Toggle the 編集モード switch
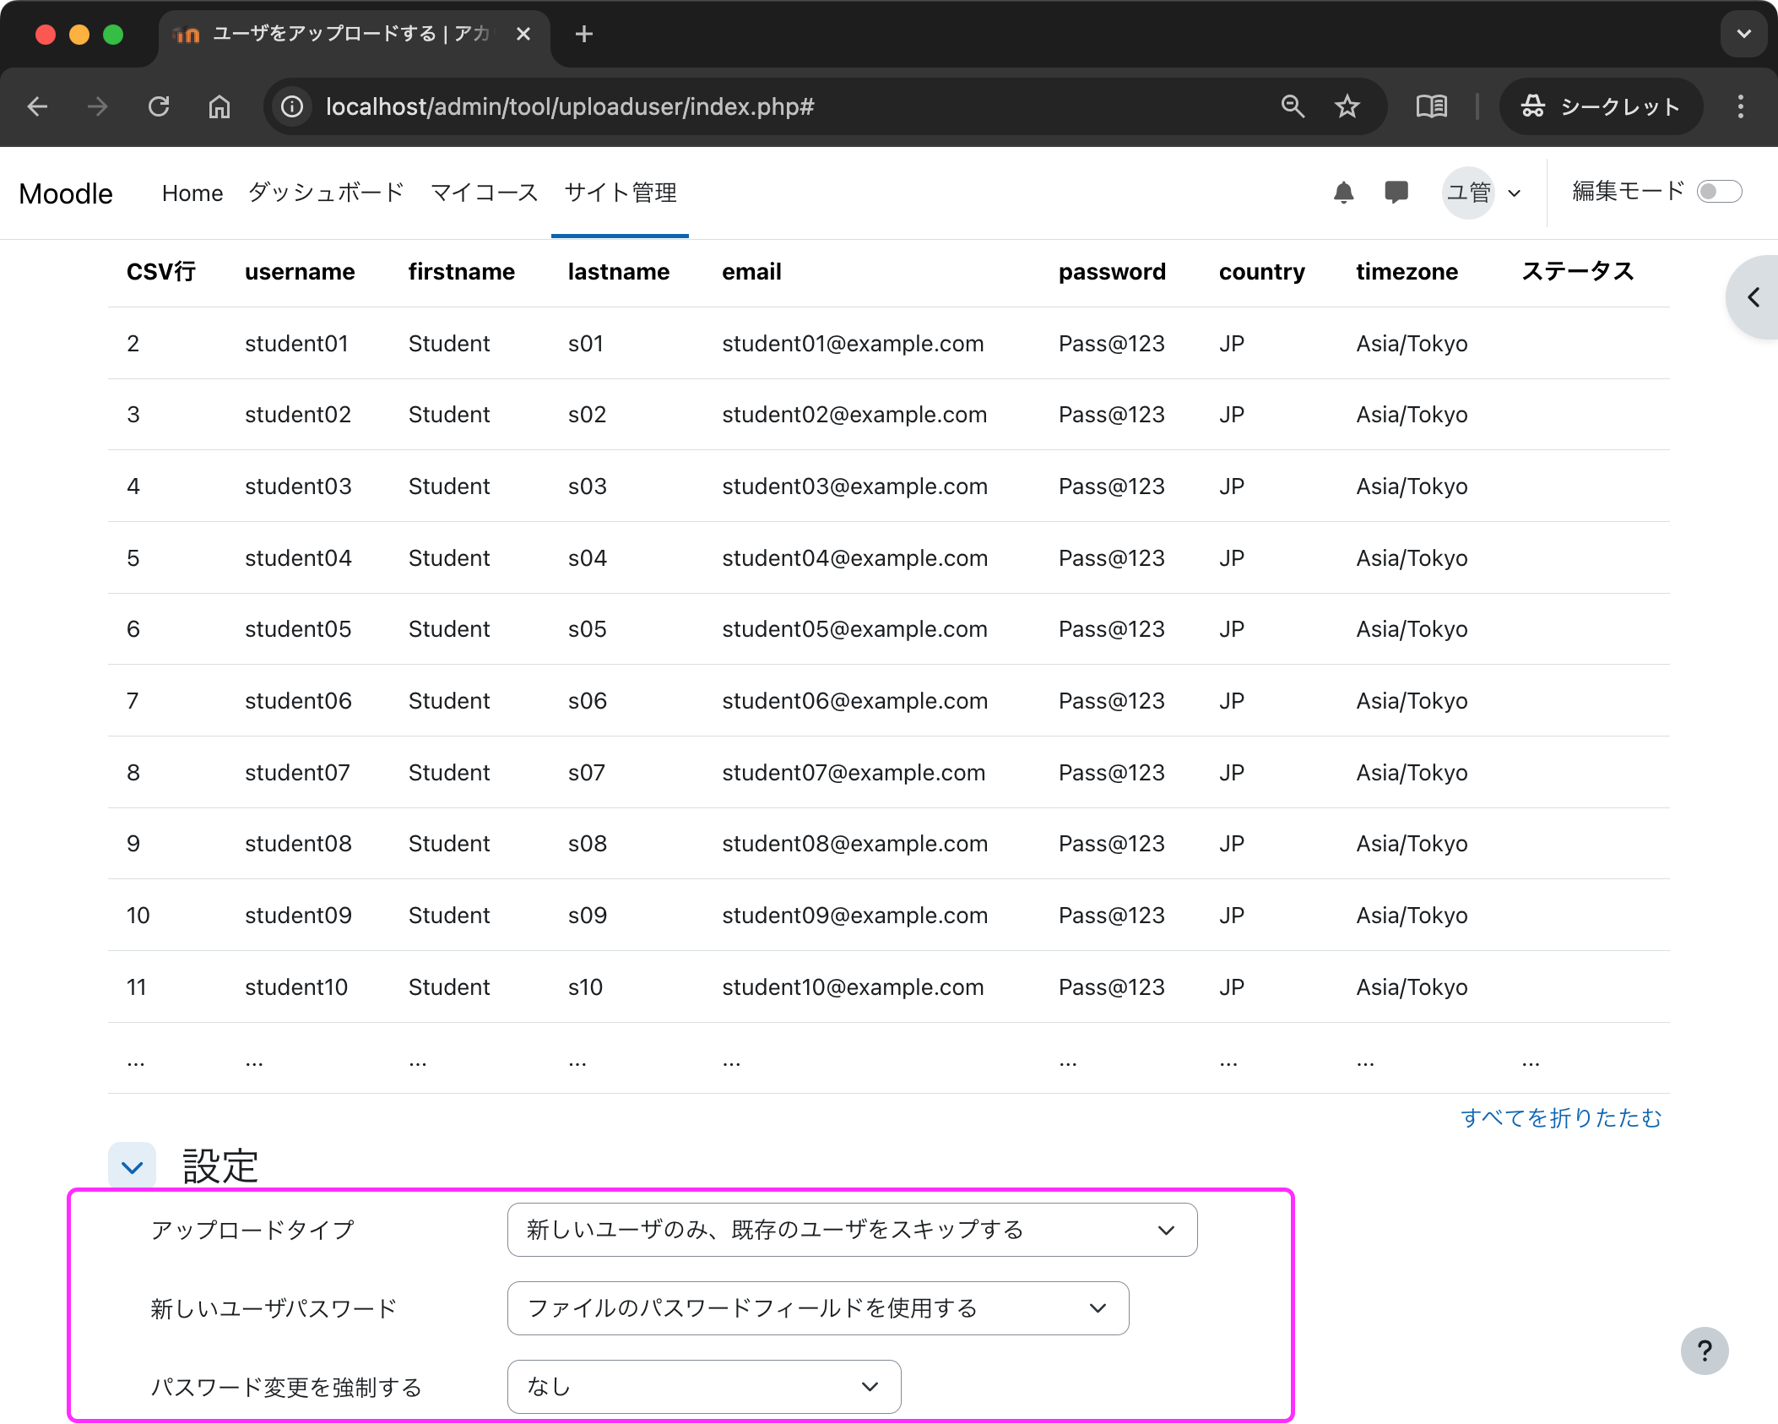The image size is (1778, 1424). pos(1719,192)
